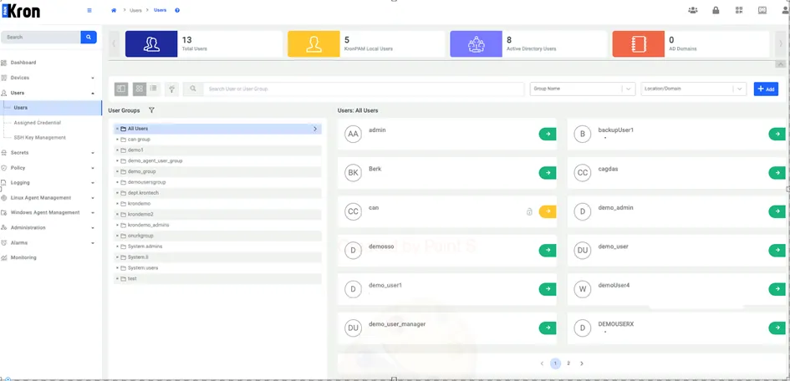The height and width of the screenshot is (381, 790).
Task: Open cagdas green arrow button
Action: point(777,173)
